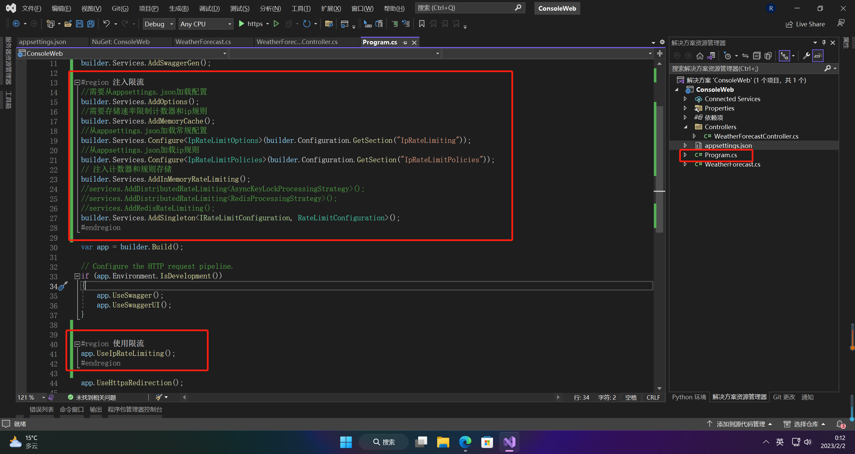Image resolution: width=855 pixels, height=454 pixels.
Task: Switch to WeatherForecast.cs tab
Action: pyautogui.click(x=205, y=42)
